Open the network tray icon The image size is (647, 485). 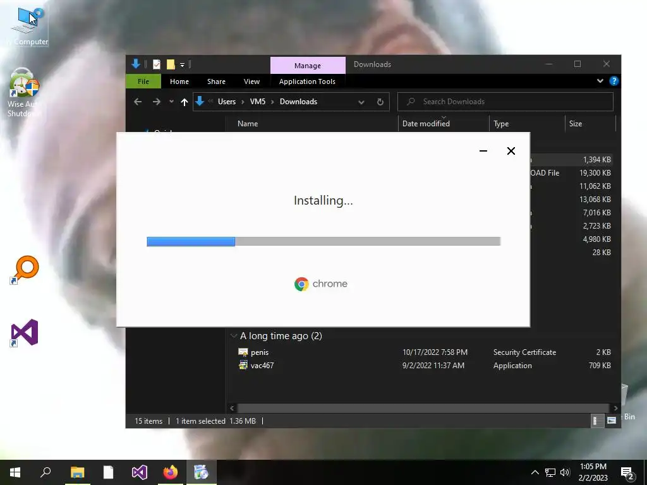click(x=550, y=472)
